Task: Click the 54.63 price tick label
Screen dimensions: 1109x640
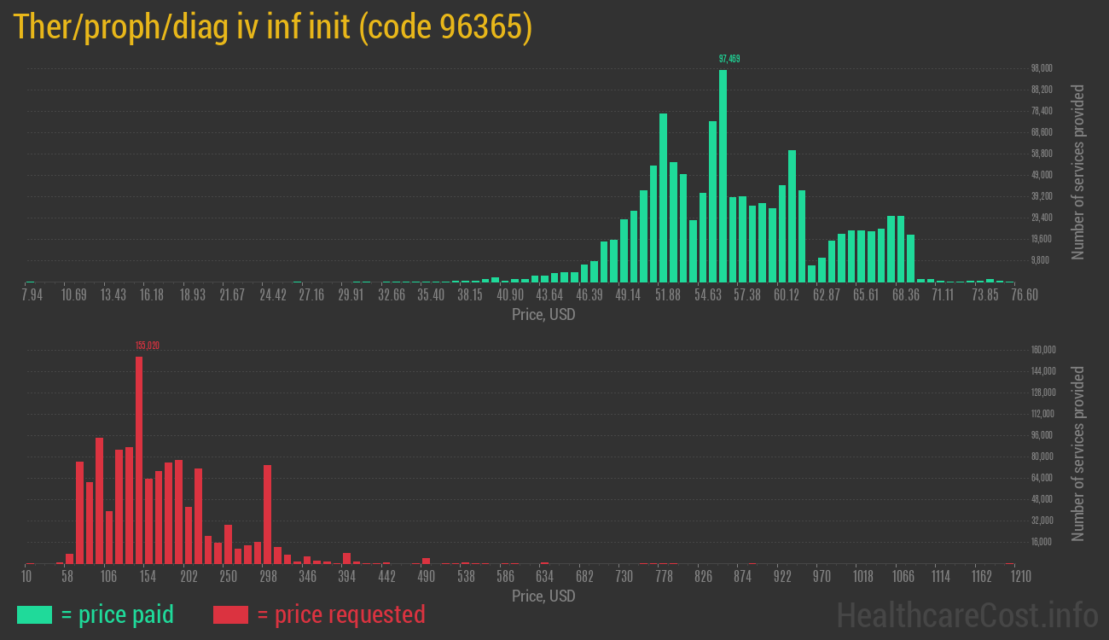Action: 707,295
